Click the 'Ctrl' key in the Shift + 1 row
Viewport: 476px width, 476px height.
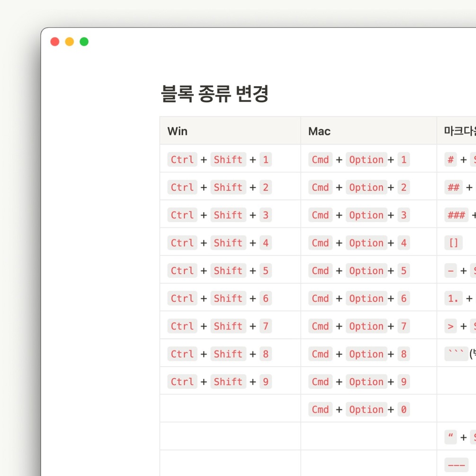(x=182, y=159)
